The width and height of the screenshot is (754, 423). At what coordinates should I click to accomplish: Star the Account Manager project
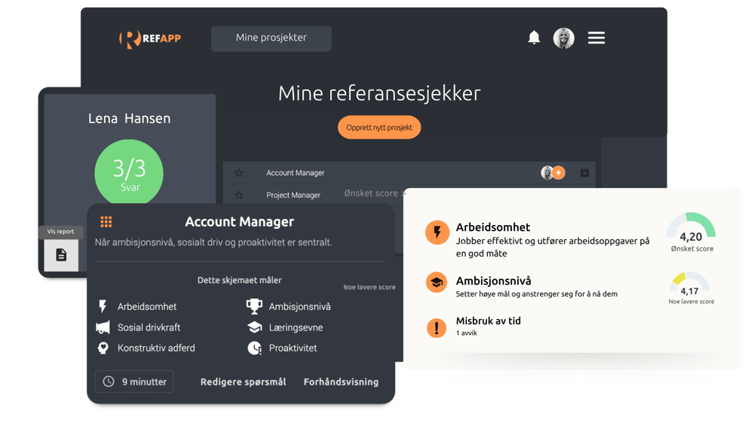pos(239,173)
